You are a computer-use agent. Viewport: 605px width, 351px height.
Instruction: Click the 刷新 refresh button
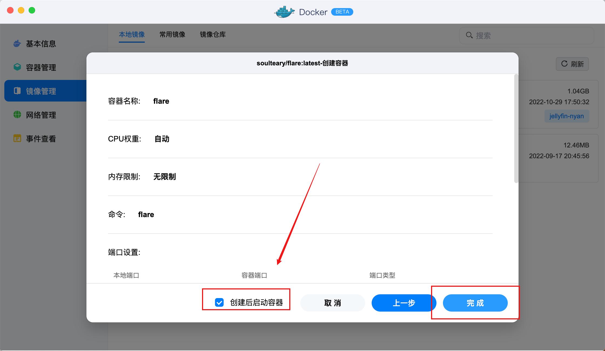pos(572,64)
